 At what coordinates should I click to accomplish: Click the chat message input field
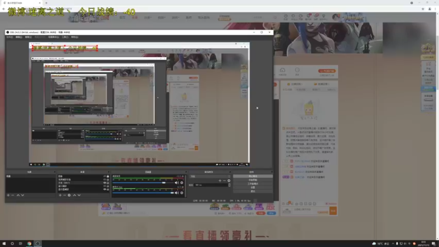pos(310,211)
